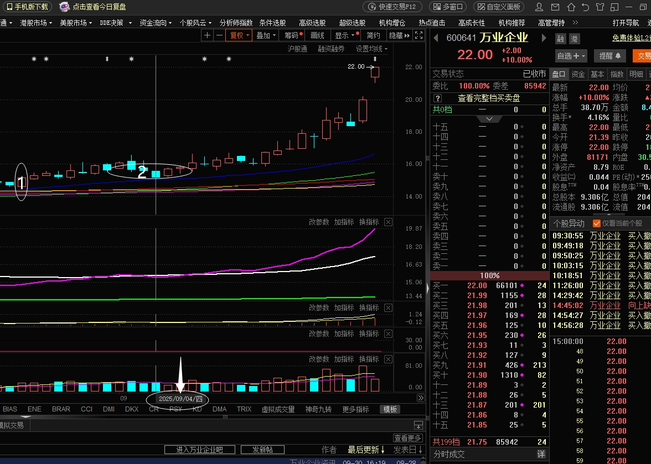This screenshot has width=651, height=464.
Task: Close the volume indicator sub-panel
Action: click(388, 359)
